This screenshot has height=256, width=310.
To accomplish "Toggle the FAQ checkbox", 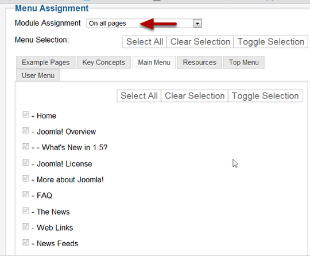I will 26,194.
